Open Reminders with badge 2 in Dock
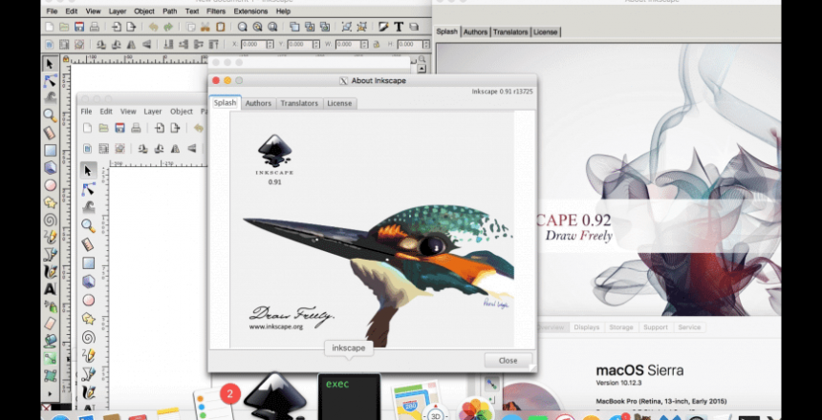The image size is (822, 420). point(215,403)
